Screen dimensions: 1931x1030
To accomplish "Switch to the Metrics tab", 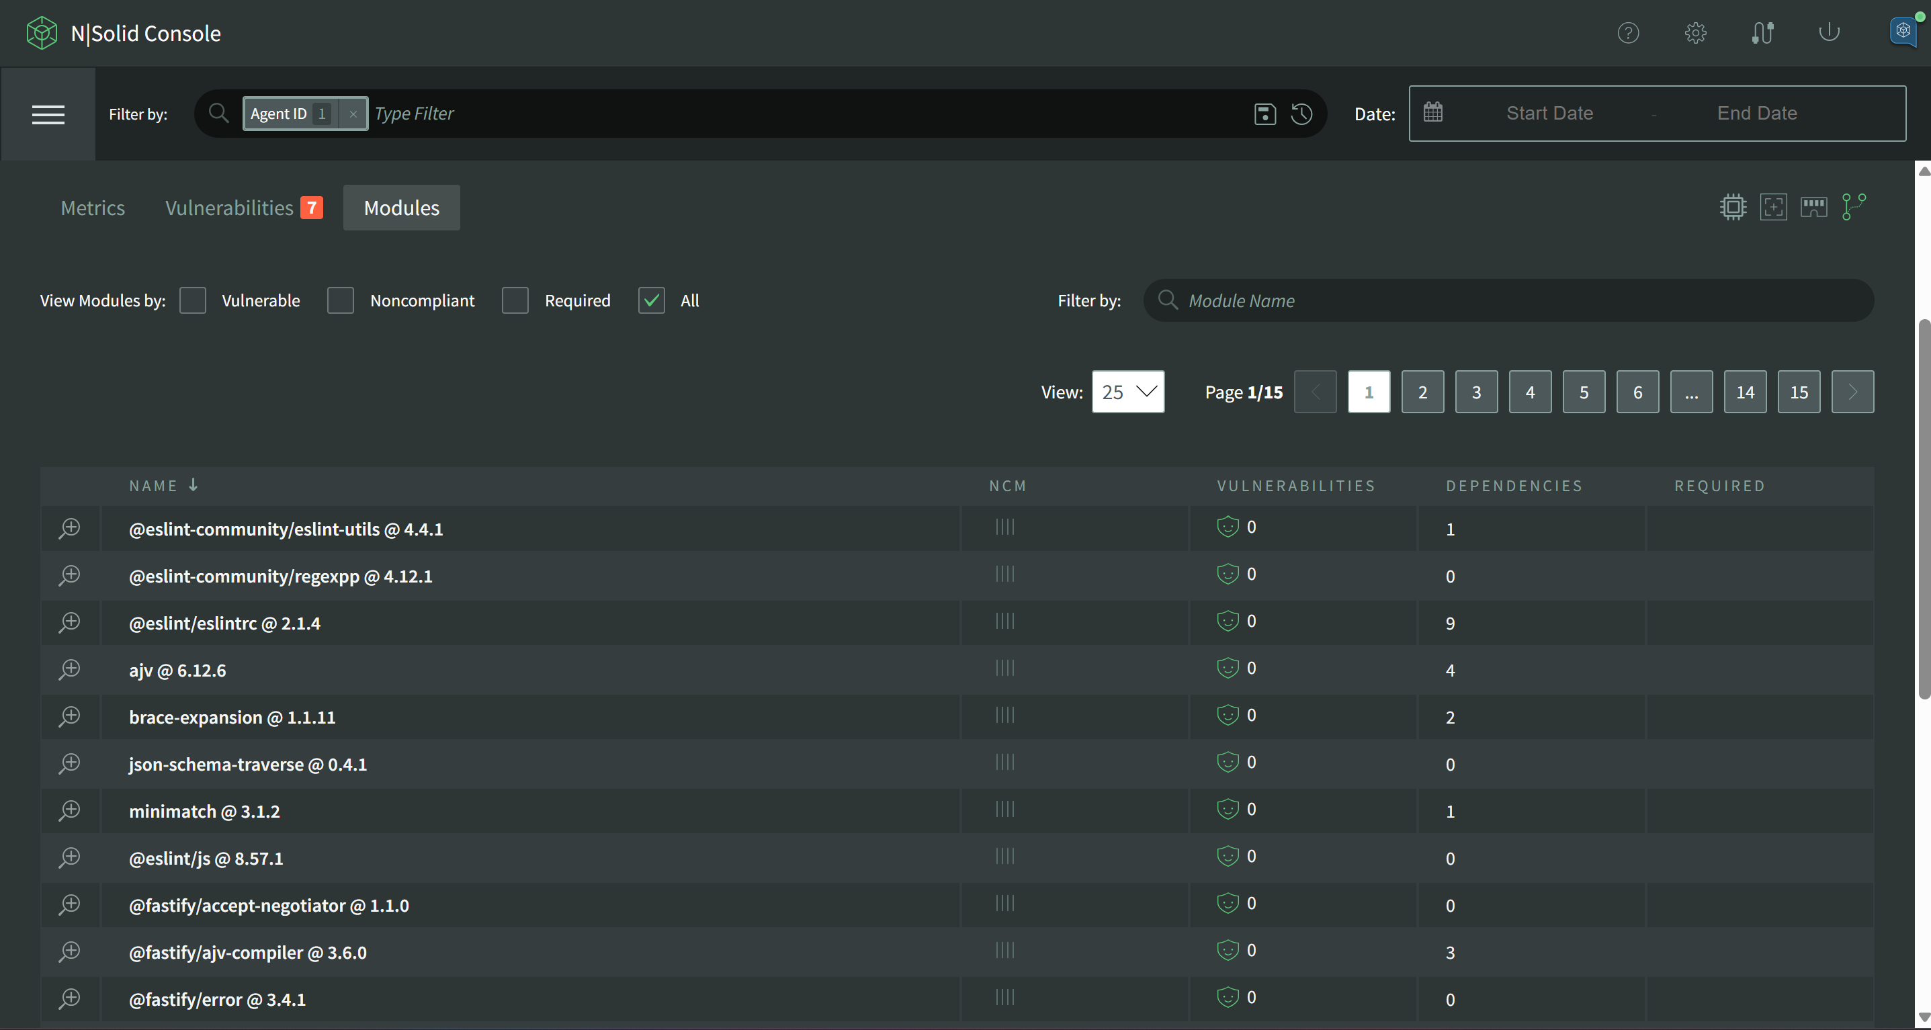I will click(93, 208).
